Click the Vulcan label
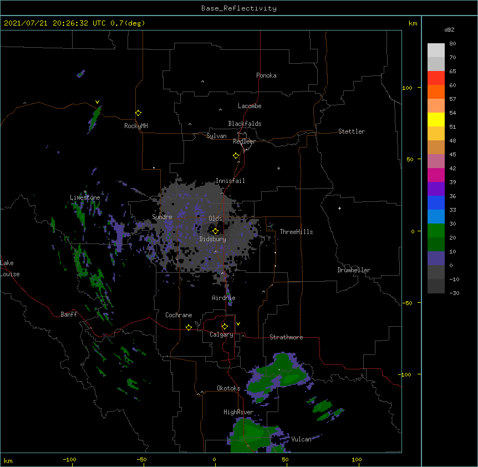This screenshot has width=478, height=467. pos(301,439)
